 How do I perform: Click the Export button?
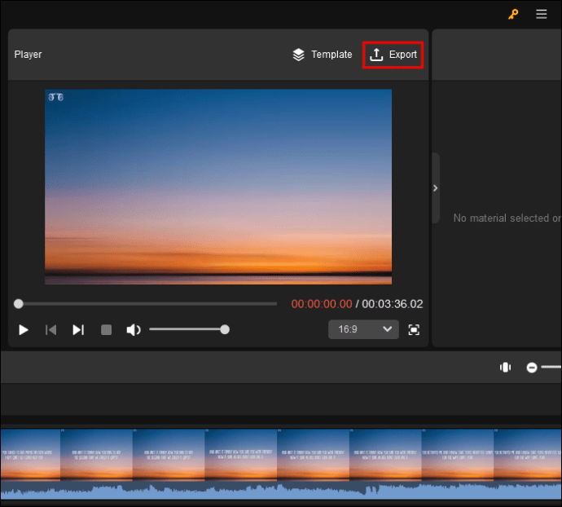point(393,55)
